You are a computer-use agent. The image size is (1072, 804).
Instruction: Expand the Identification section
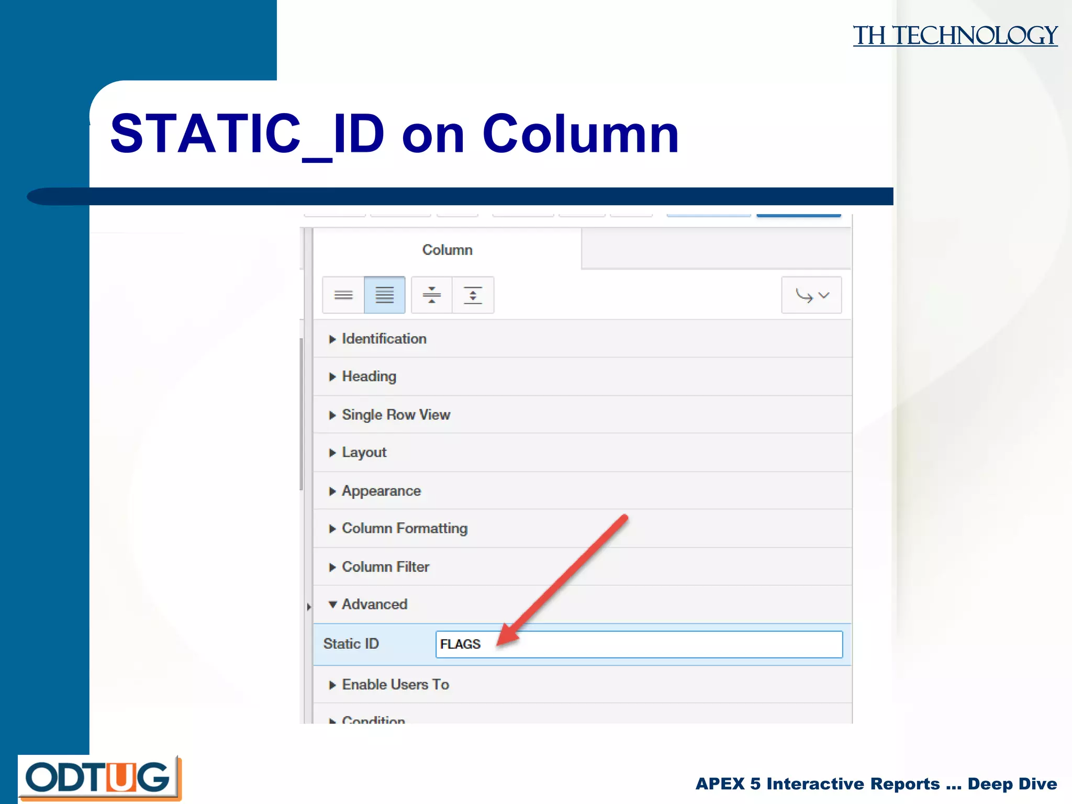click(583, 339)
